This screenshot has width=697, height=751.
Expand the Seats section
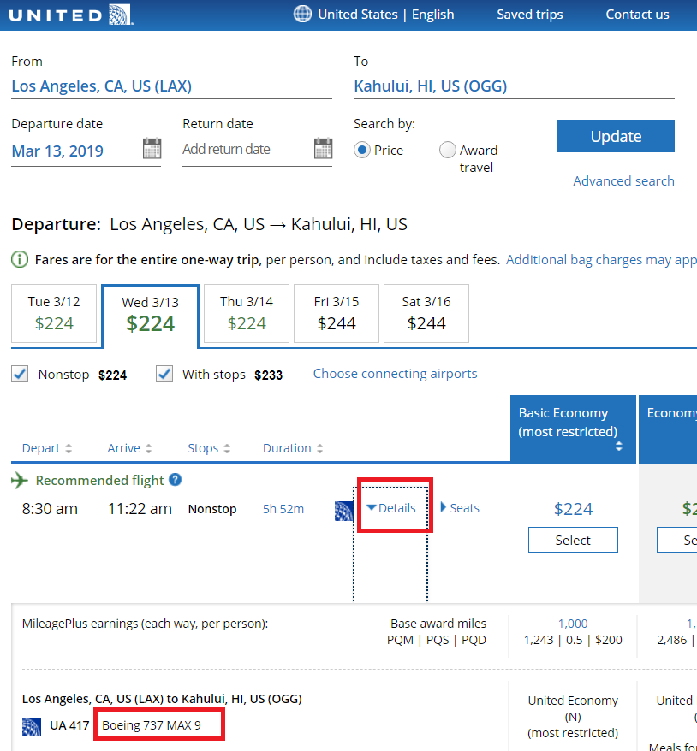pos(460,508)
